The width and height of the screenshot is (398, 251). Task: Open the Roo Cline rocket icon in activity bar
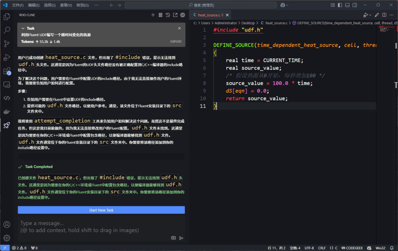(x=7, y=125)
